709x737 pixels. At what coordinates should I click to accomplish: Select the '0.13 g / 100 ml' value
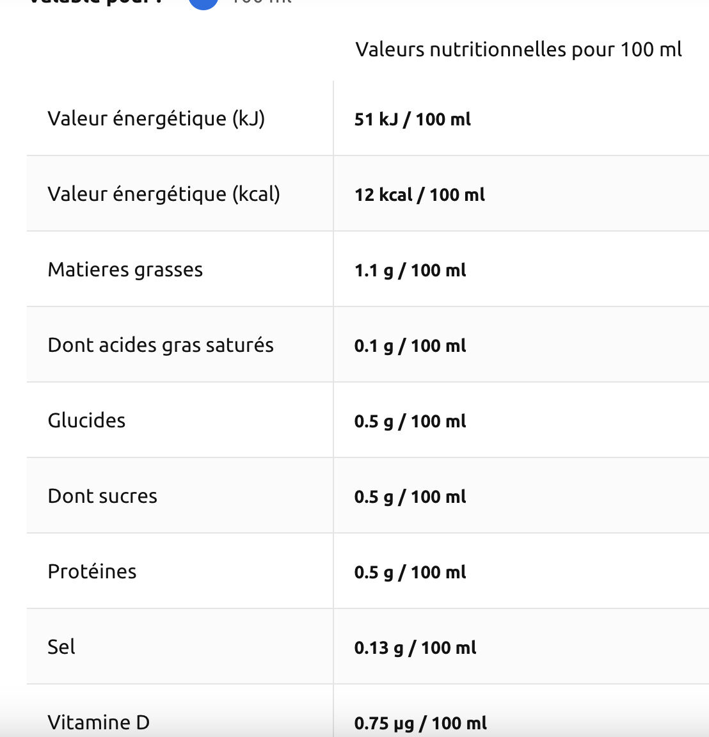(415, 648)
